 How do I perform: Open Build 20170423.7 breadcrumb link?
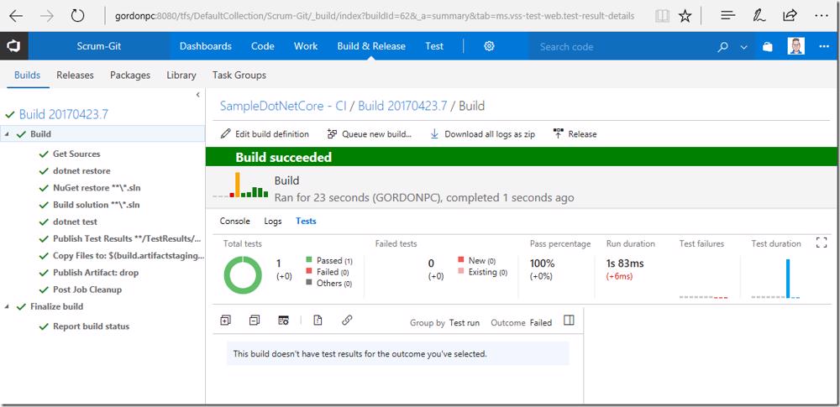(x=402, y=106)
